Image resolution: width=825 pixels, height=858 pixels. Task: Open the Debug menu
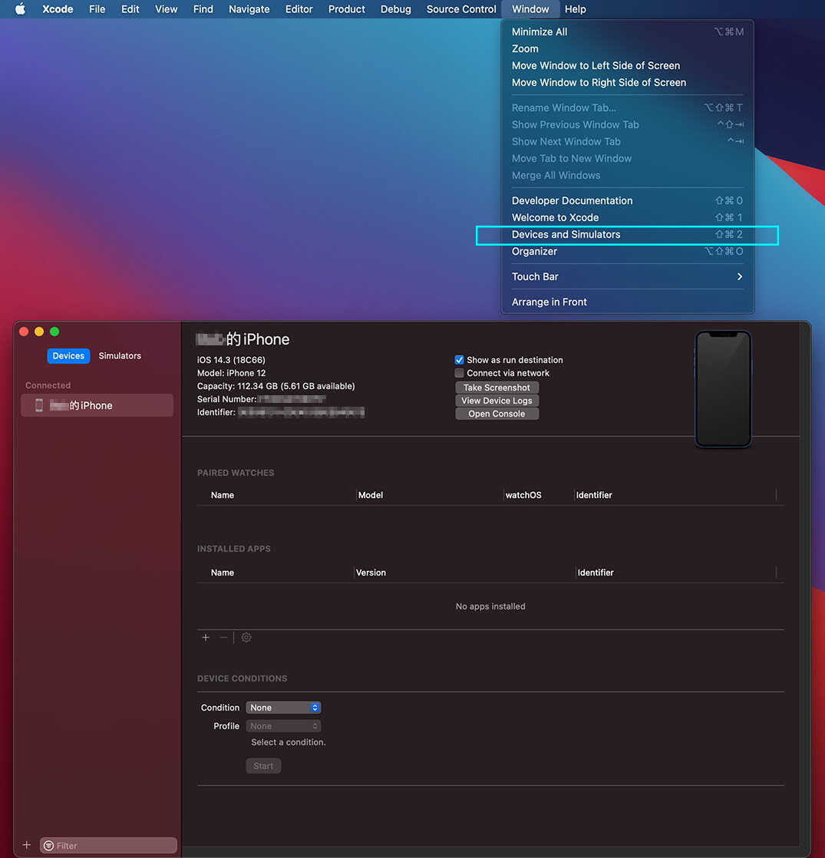pos(395,9)
